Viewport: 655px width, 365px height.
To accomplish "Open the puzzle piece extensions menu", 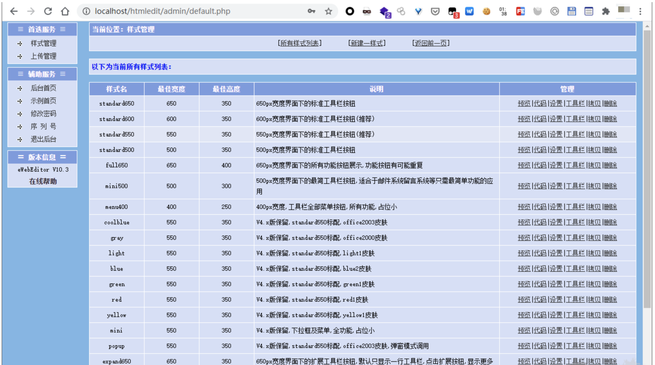I will pos(606,11).
